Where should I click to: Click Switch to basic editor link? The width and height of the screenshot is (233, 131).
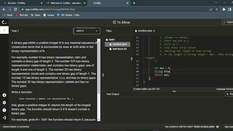[204, 127]
